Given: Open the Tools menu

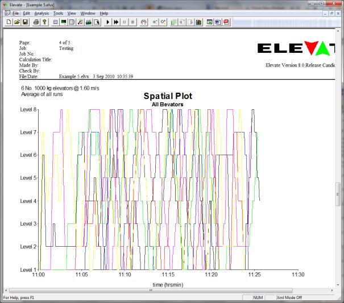Looking at the screenshot, I should click(58, 13).
